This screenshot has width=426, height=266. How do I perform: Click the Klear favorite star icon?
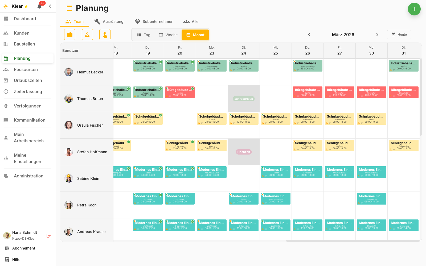coord(26,6)
